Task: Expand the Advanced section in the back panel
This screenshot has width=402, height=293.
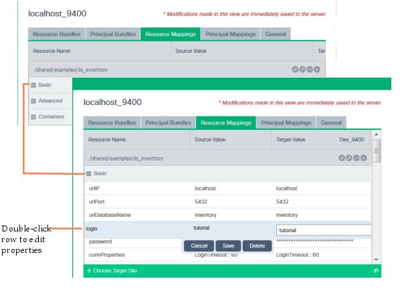Action: 33,101
